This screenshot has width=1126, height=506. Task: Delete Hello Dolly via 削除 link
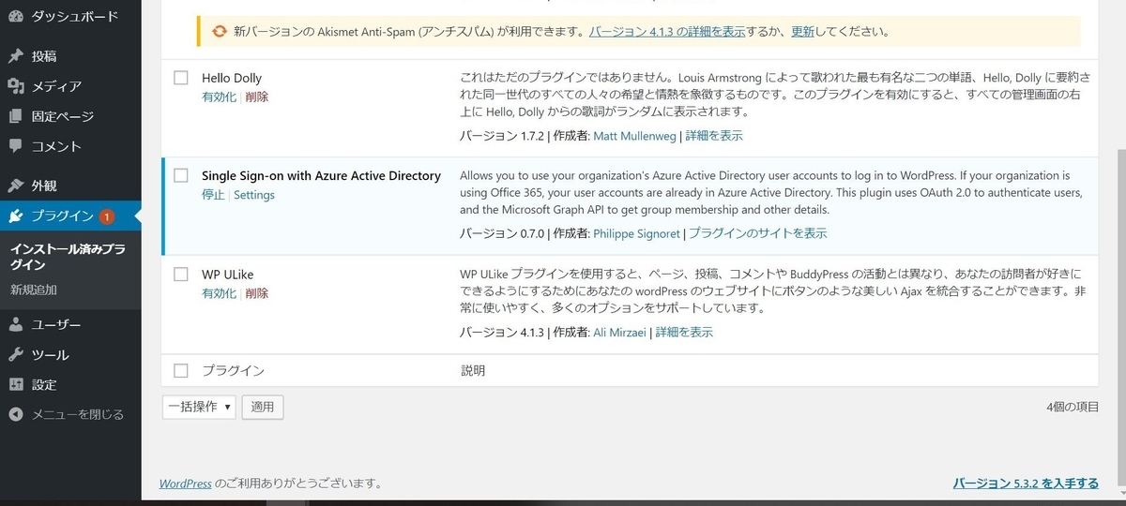pos(256,97)
